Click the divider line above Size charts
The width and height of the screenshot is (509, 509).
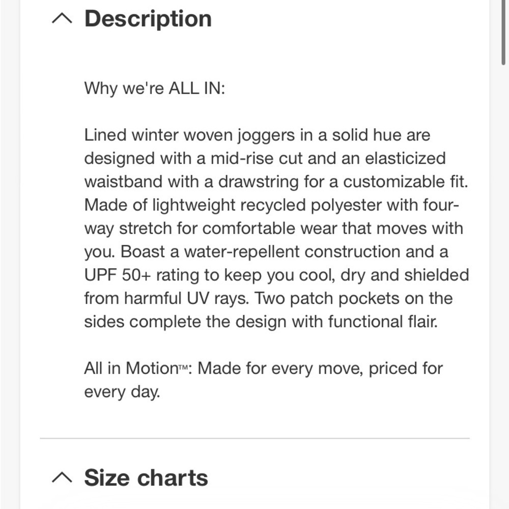[x=254, y=438]
